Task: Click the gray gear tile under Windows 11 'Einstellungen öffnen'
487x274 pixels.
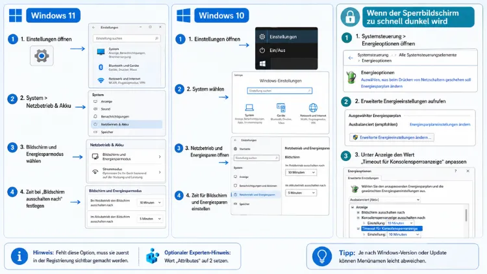Action: click(42, 56)
